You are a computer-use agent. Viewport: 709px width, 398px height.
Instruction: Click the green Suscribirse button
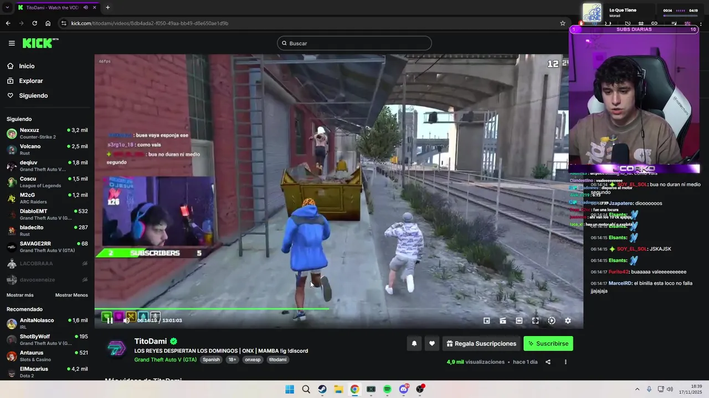click(548, 343)
